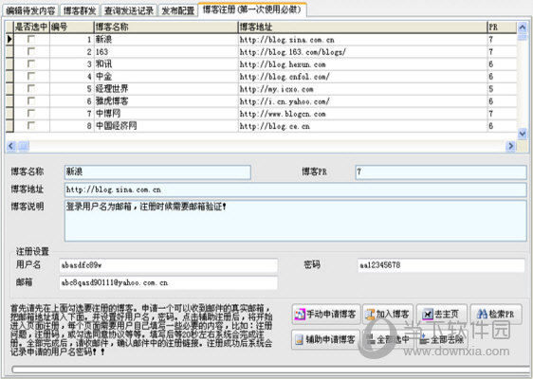Check the box for 中国经济网 row

click(x=31, y=126)
